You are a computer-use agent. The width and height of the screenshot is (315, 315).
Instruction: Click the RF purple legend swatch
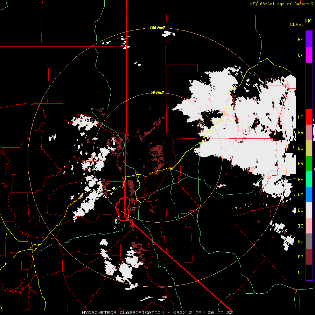(309, 39)
